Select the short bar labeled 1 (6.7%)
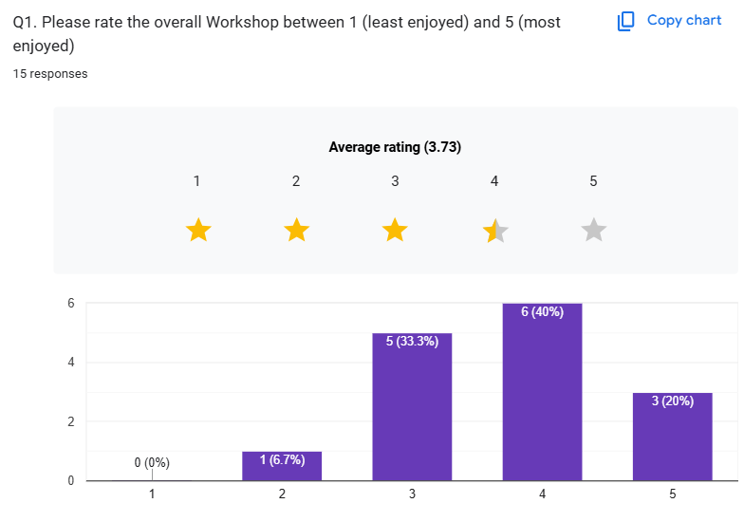This screenshot has width=744, height=522. 282,466
